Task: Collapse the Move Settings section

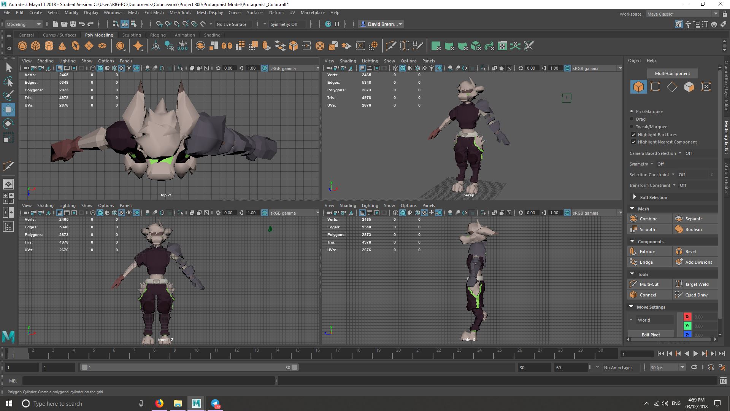Action: pos(632,307)
